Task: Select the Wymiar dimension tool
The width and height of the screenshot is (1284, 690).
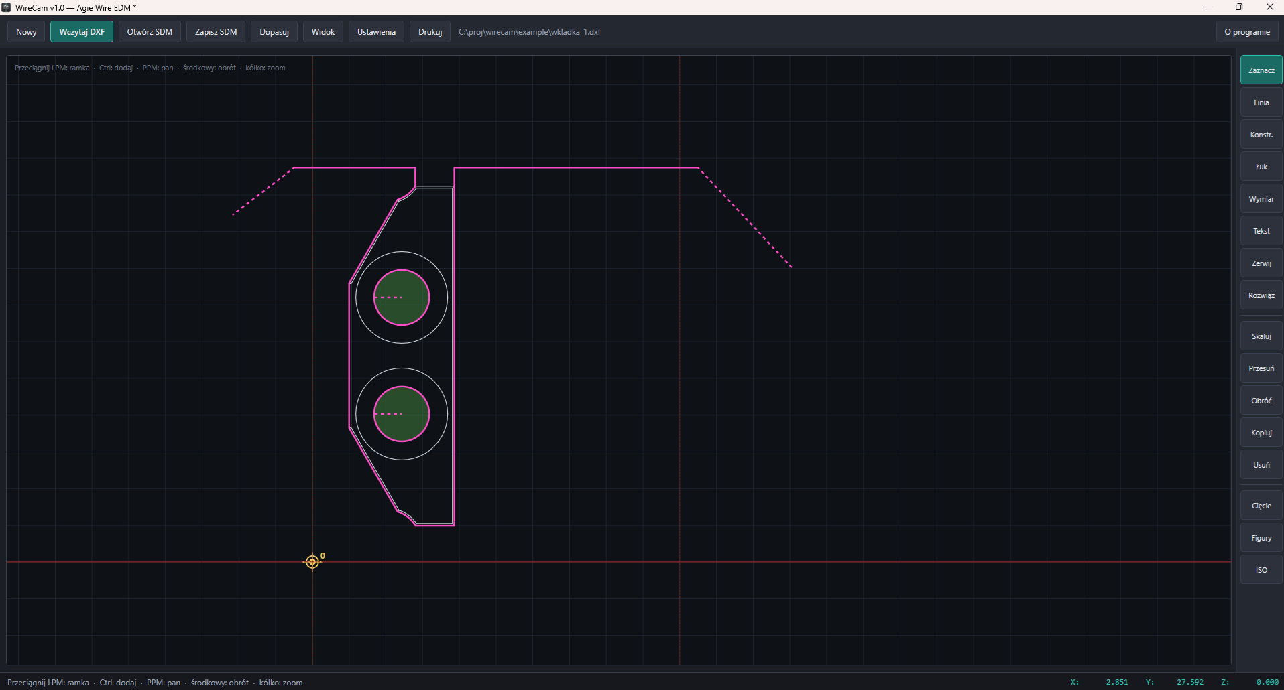Action: pos(1261,199)
